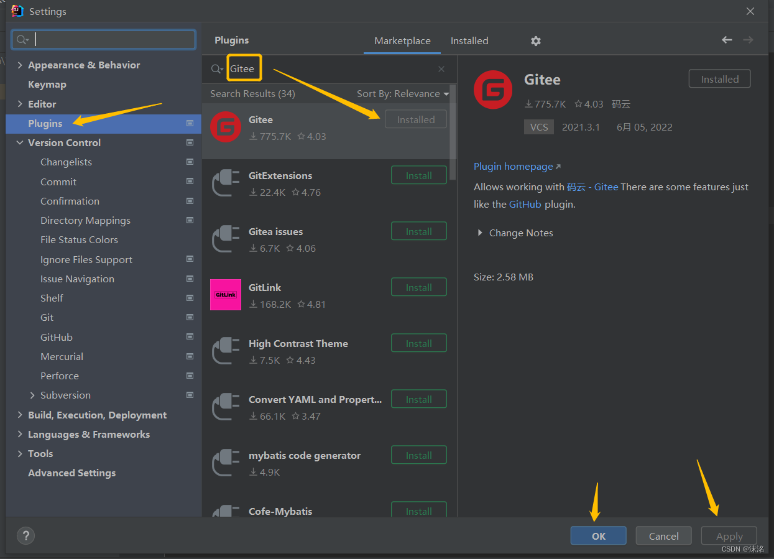Viewport: 774px width, 559px height.
Task: Switch to the Installed tab
Action: click(x=469, y=40)
